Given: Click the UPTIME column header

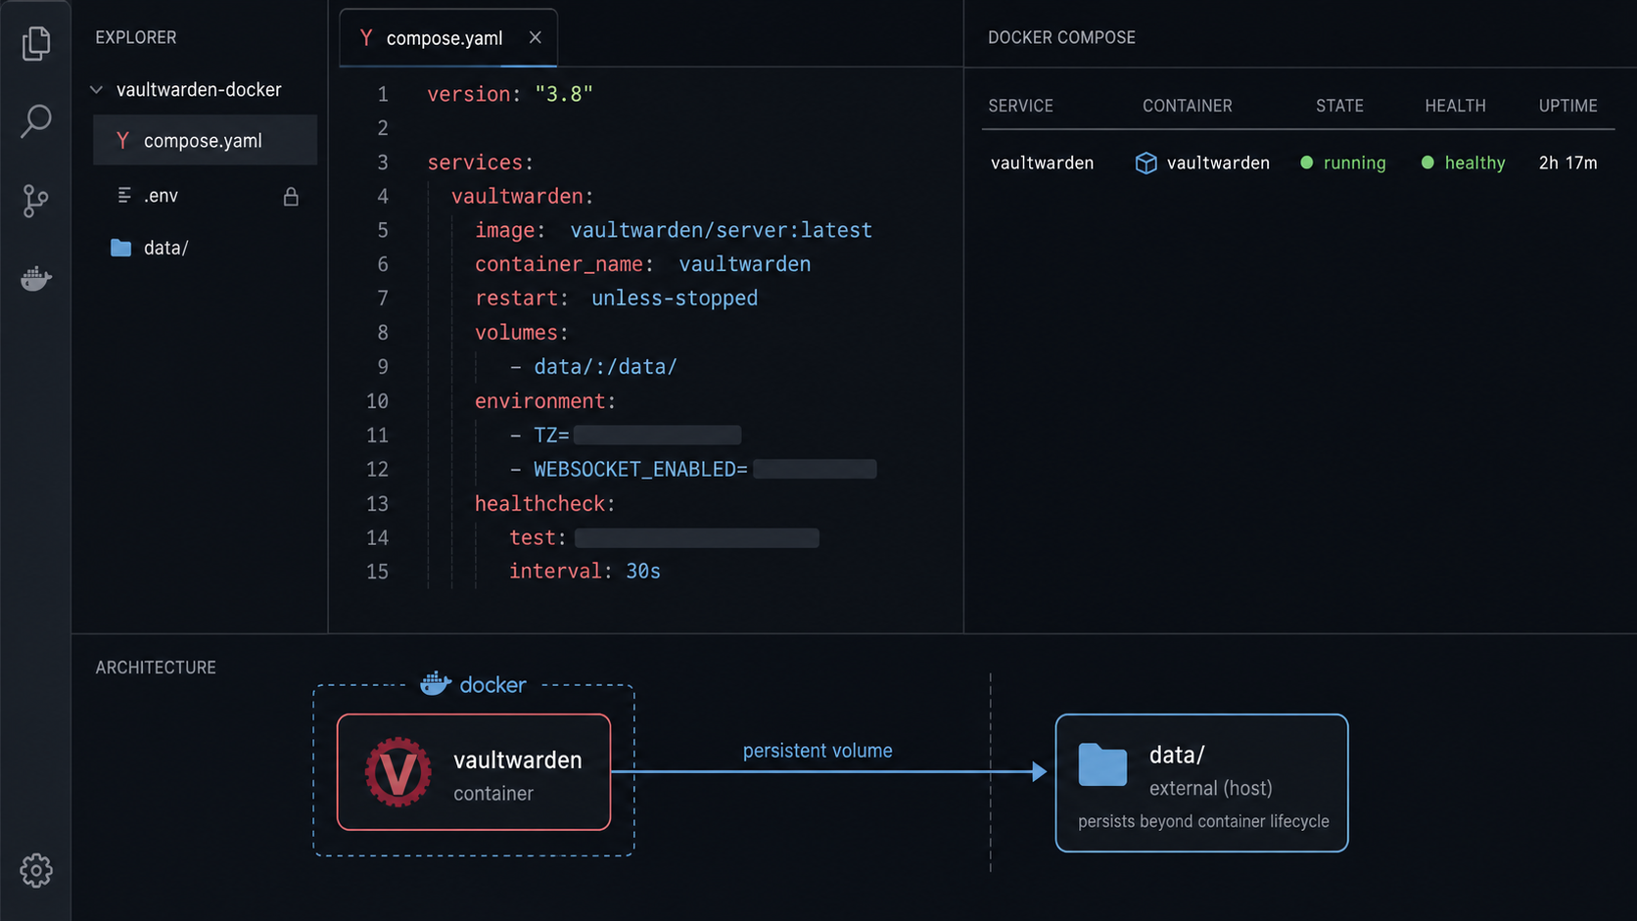Looking at the screenshot, I should 1567,106.
